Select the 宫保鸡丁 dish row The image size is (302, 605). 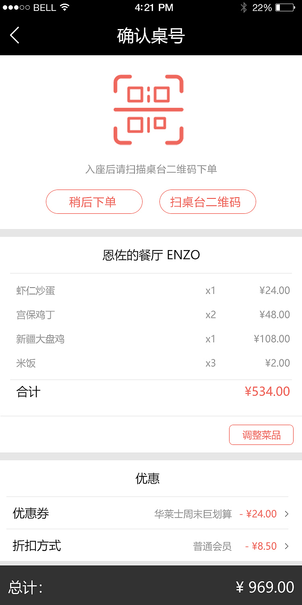[x=151, y=315]
